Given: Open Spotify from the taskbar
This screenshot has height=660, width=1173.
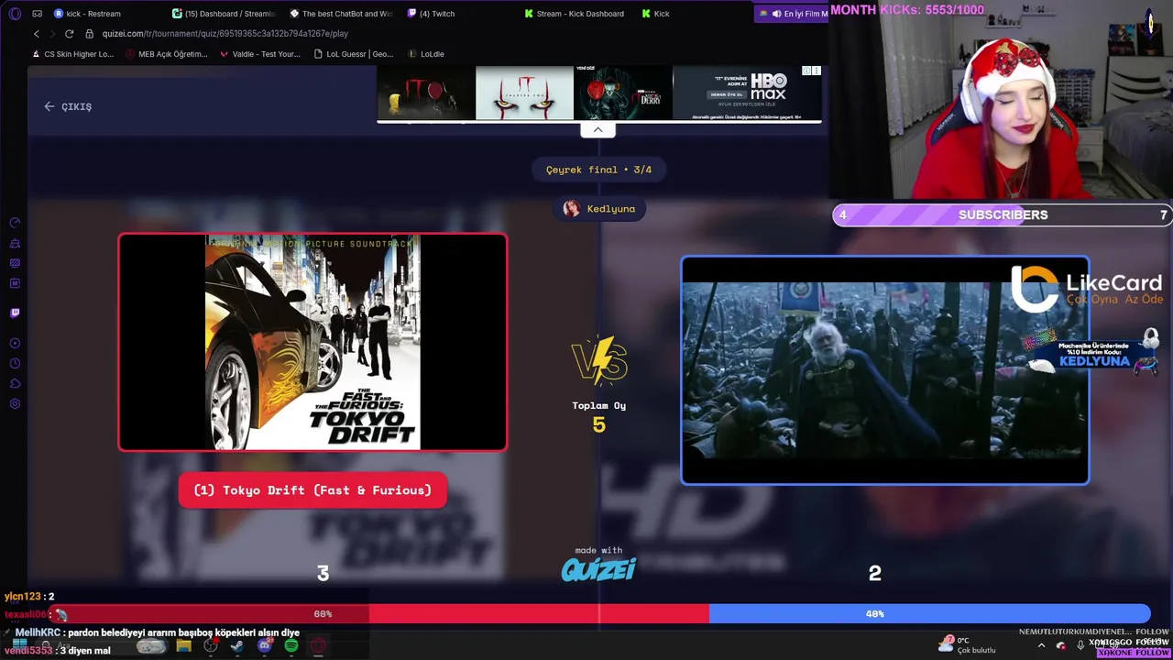Looking at the screenshot, I should coord(291,646).
